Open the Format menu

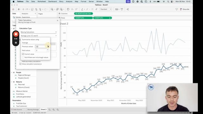pyautogui.click(x=83, y=1)
